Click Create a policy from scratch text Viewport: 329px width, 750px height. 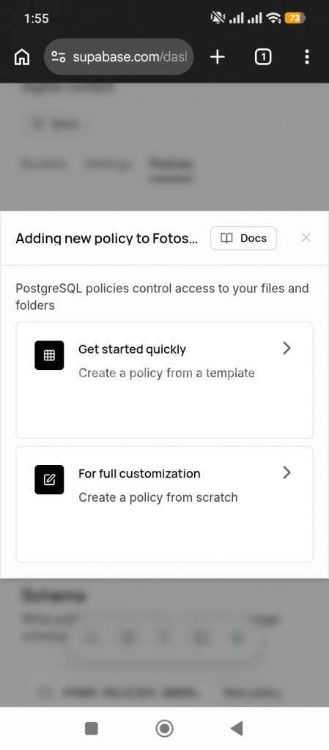158,497
